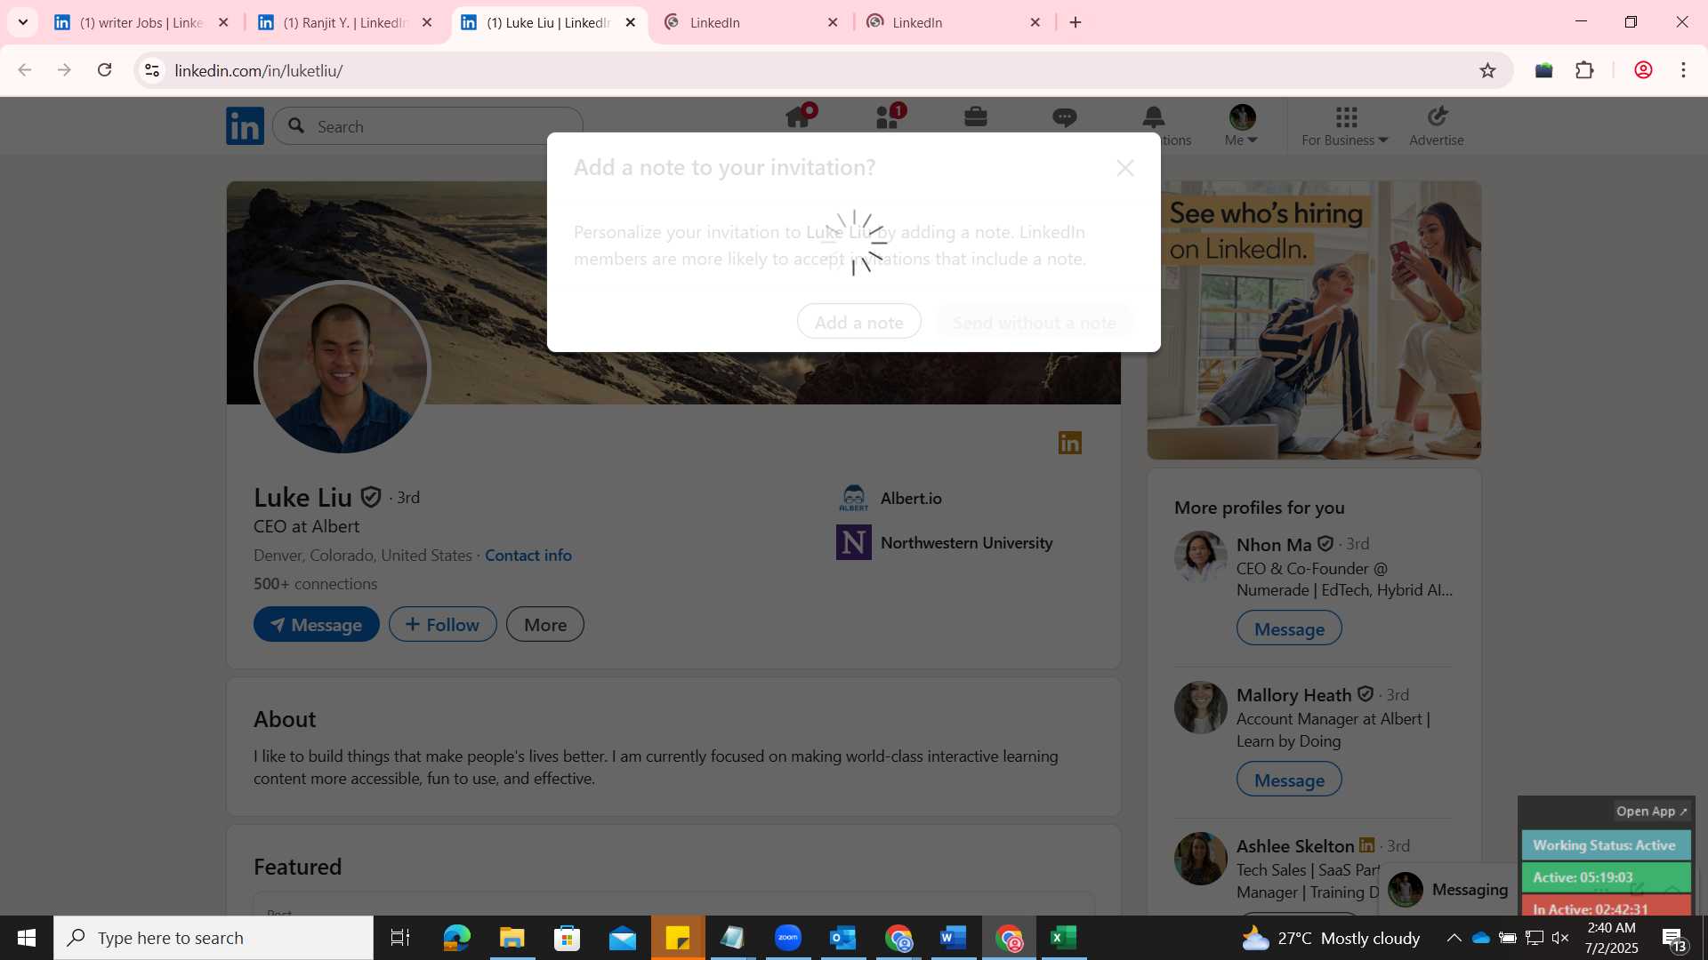Image resolution: width=1708 pixels, height=960 pixels.
Task: Click See who's hiring advertisement
Action: coord(1314,320)
